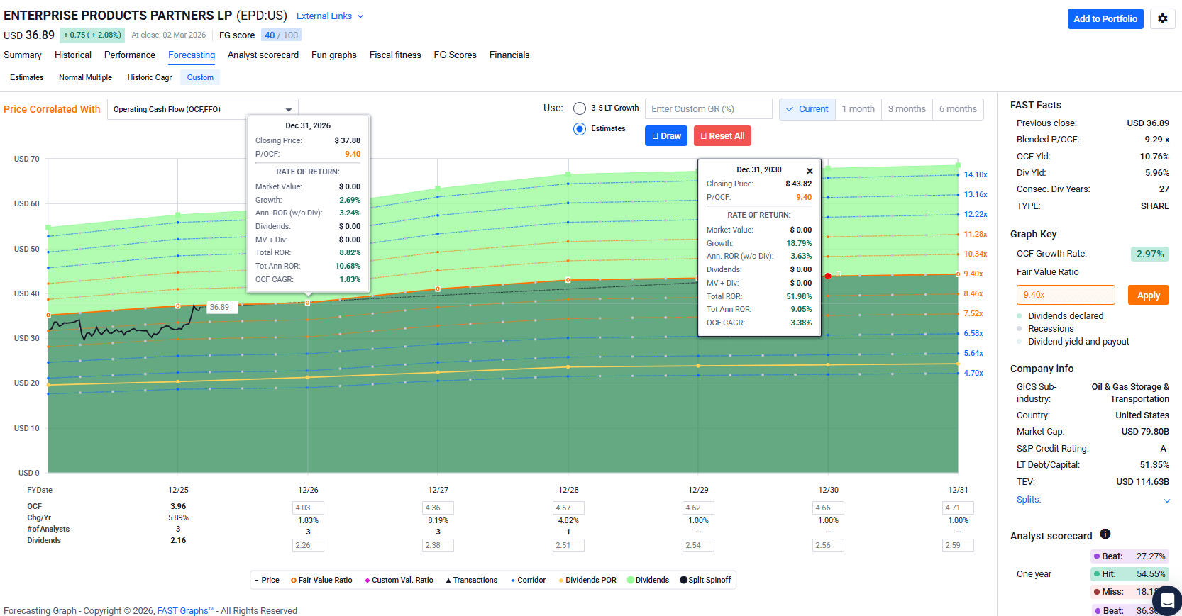
Task: Close the Dec 31, 2030 tooltip
Action: click(810, 171)
